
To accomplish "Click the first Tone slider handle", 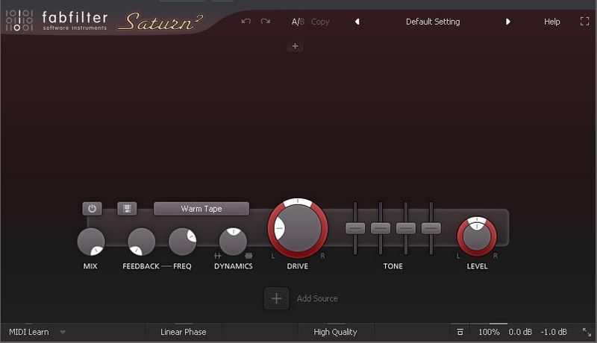I will pos(356,228).
